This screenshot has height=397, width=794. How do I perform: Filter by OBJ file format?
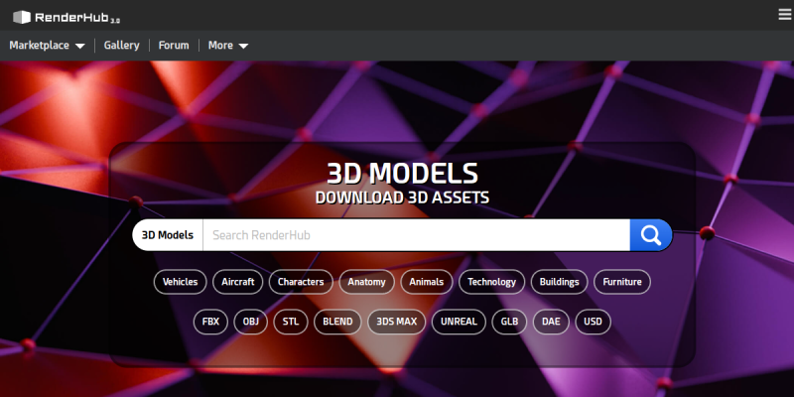tap(251, 322)
